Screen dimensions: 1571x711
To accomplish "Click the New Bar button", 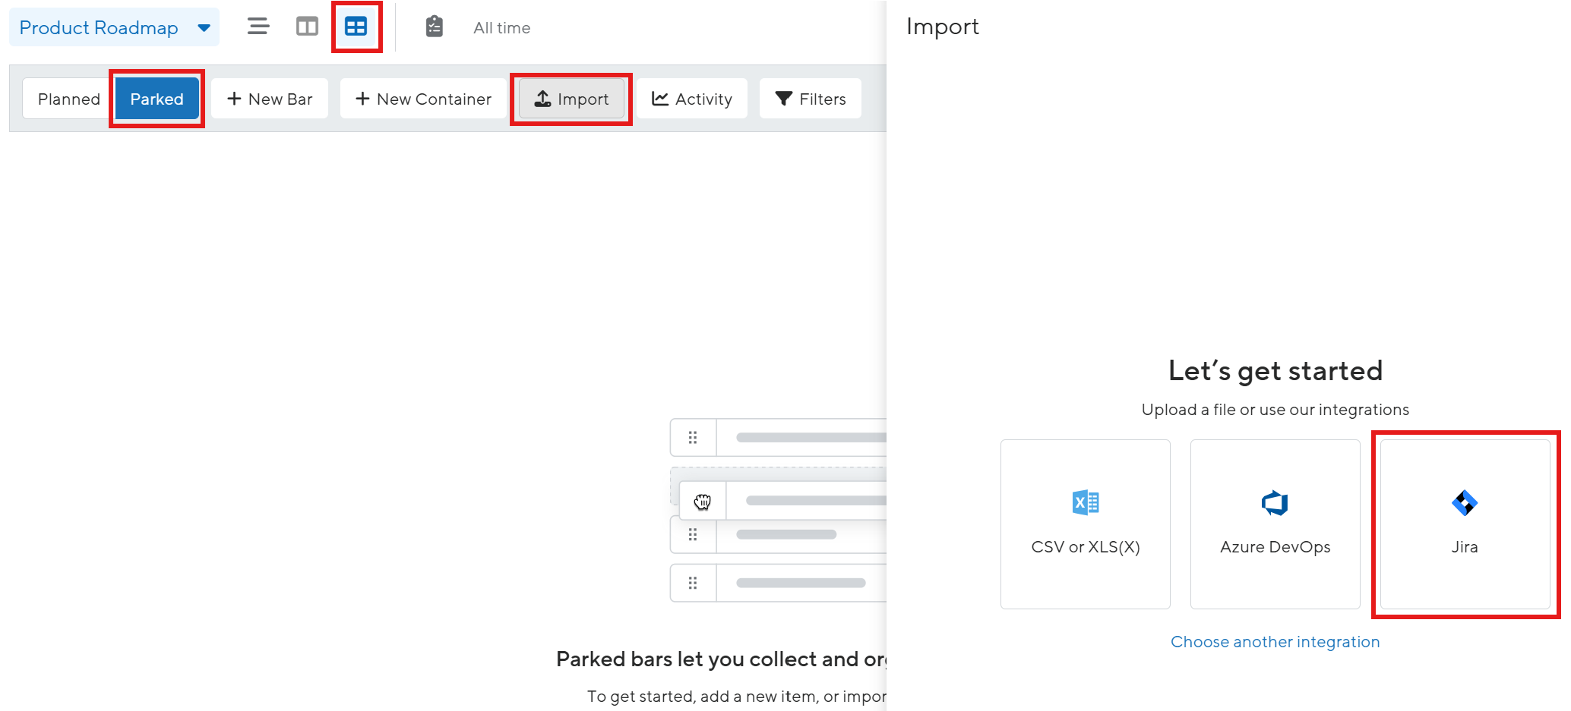I will (270, 98).
